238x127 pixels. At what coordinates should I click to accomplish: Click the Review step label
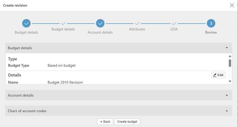(211, 32)
